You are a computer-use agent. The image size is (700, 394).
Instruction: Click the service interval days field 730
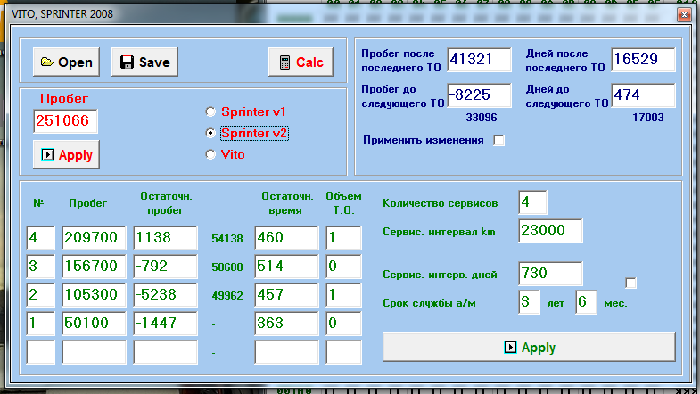(x=550, y=274)
